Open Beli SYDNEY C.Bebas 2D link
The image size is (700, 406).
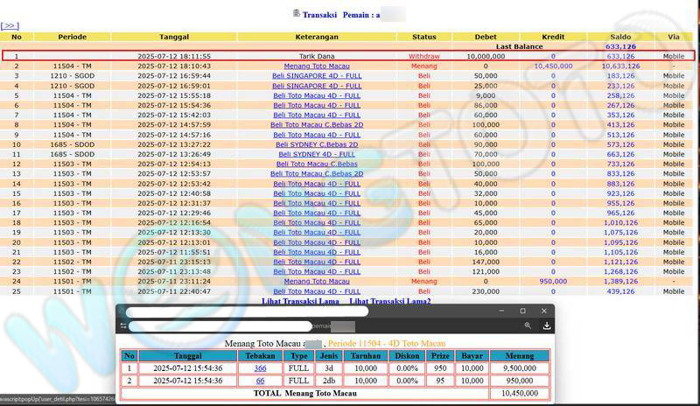pyautogui.click(x=317, y=144)
